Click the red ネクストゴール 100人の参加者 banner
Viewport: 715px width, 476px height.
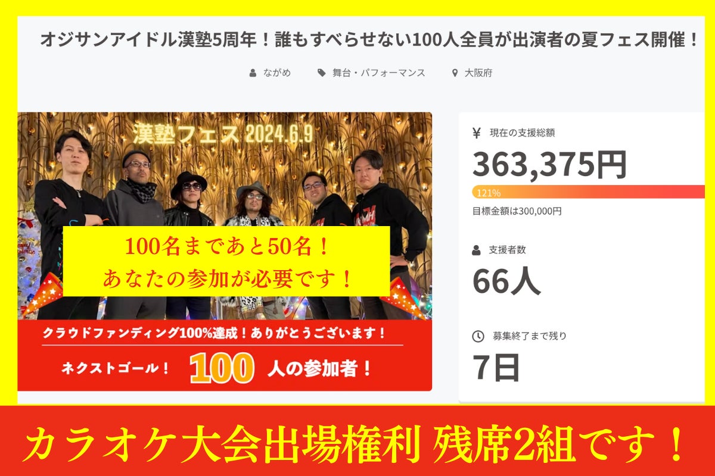pos(225,355)
